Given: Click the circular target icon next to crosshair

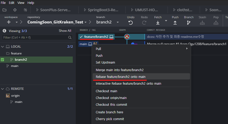Looking at the screenshot, I should pyautogui.click(x=25, y=10).
